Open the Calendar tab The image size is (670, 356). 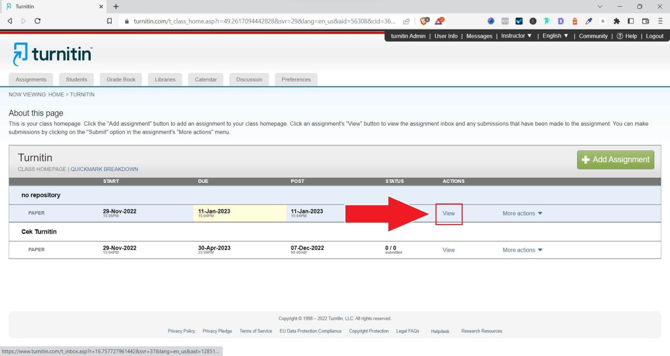pyautogui.click(x=205, y=79)
